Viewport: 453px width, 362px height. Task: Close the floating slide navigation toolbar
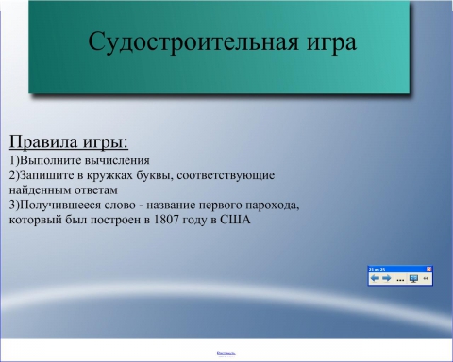(429, 269)
